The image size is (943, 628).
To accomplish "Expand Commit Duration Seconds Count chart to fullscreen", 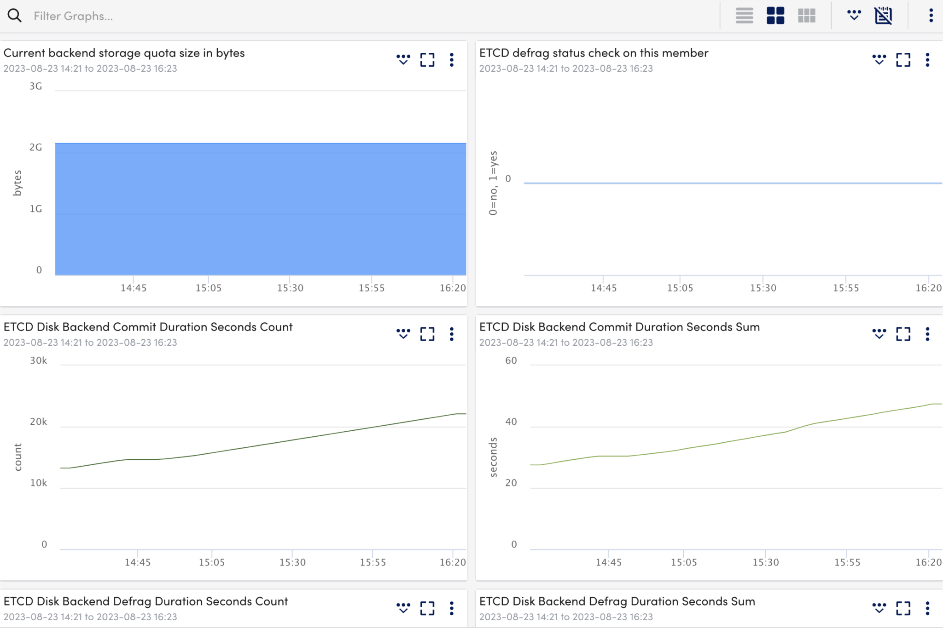I will 427,334.
